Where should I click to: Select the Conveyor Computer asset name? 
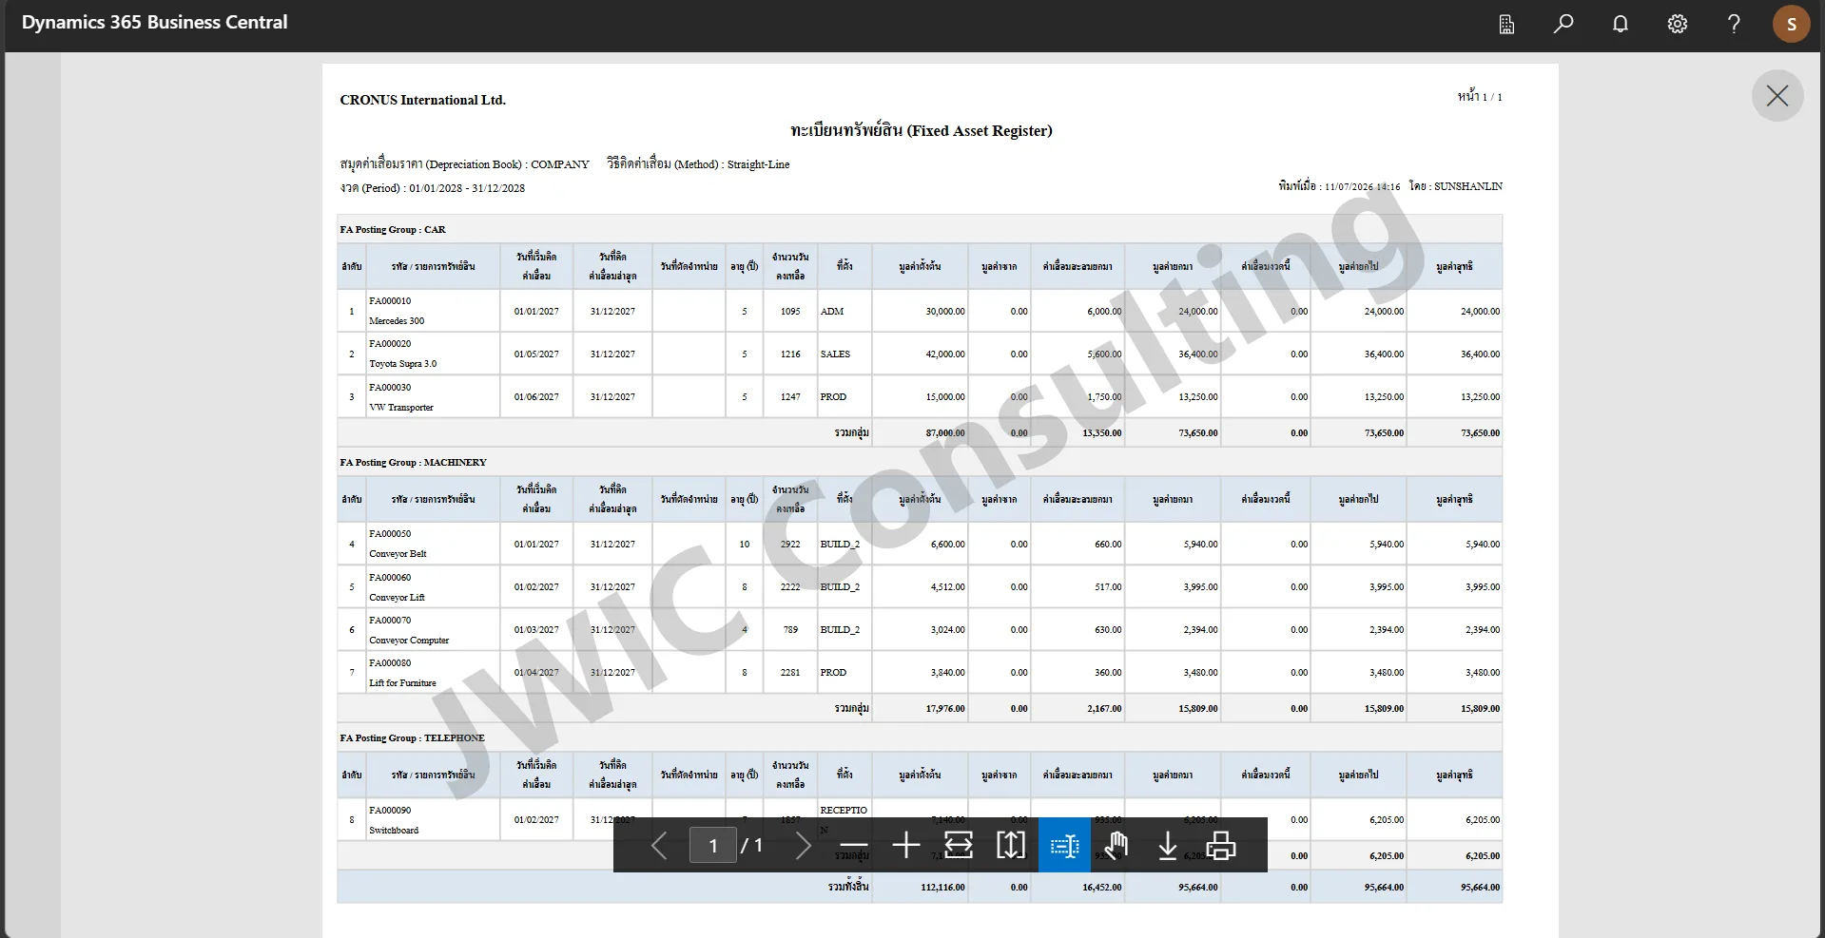click(409, 641)
